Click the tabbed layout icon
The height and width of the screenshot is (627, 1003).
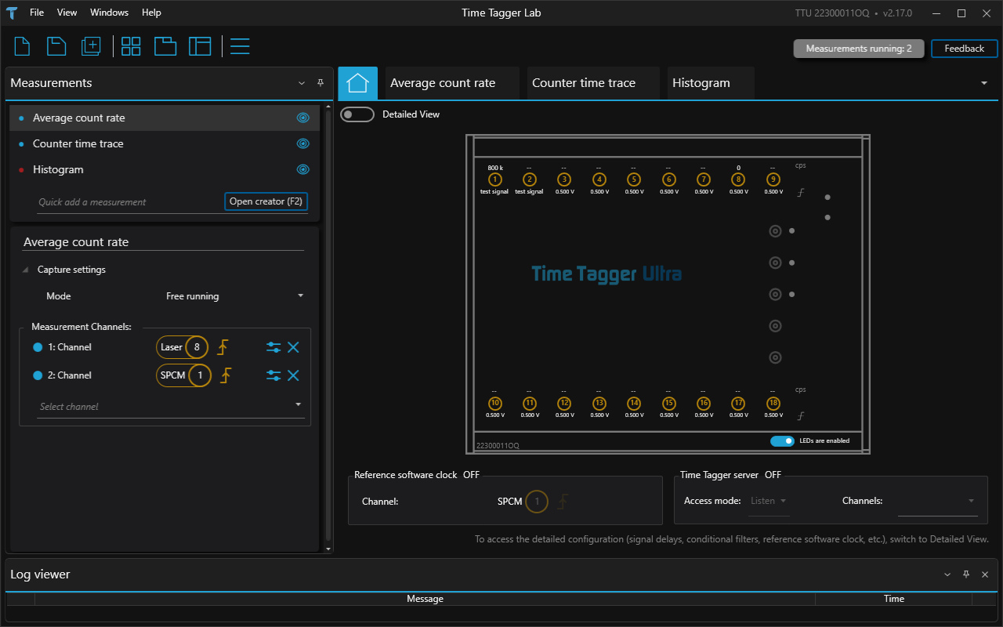tap(165, 46)
